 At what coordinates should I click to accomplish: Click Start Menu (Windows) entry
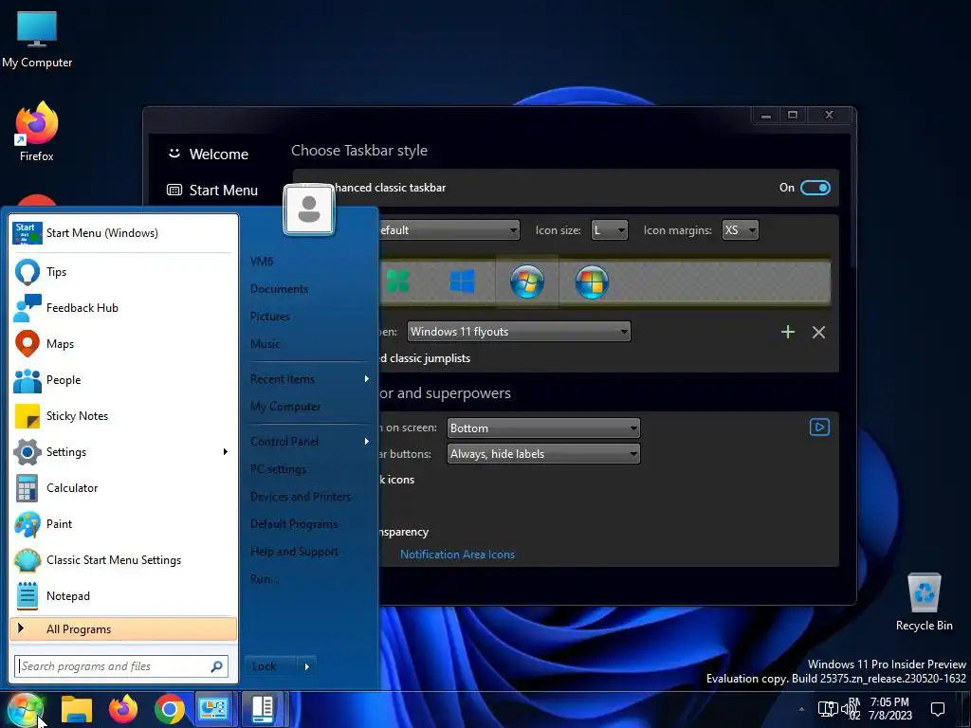click(x=123, y=233)
